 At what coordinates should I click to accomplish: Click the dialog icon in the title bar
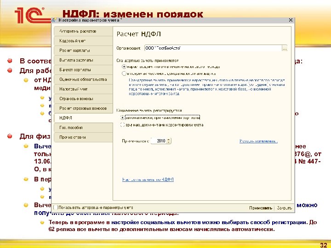tap(54, 20)
